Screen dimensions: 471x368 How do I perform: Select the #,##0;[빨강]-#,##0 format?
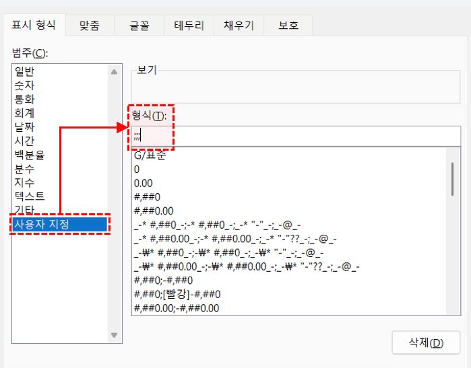click(177, 294)
